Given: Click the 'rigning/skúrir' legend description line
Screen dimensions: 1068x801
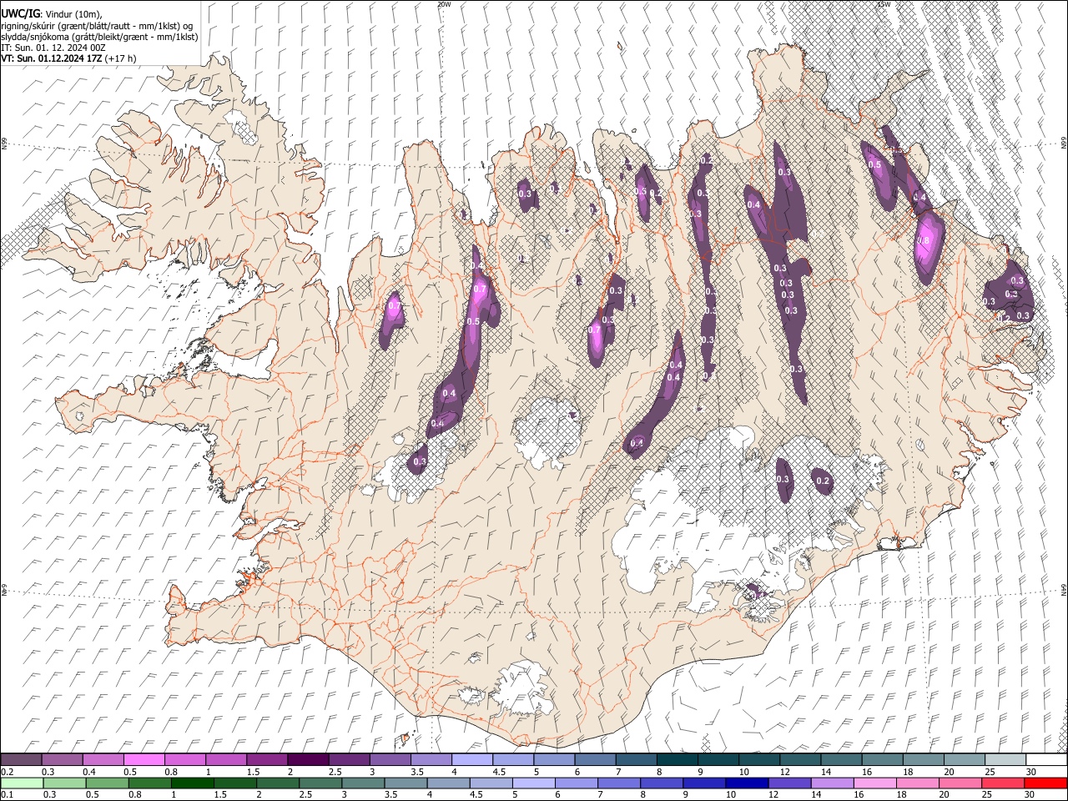Looking at the screenshot, I should coord(97,26).
